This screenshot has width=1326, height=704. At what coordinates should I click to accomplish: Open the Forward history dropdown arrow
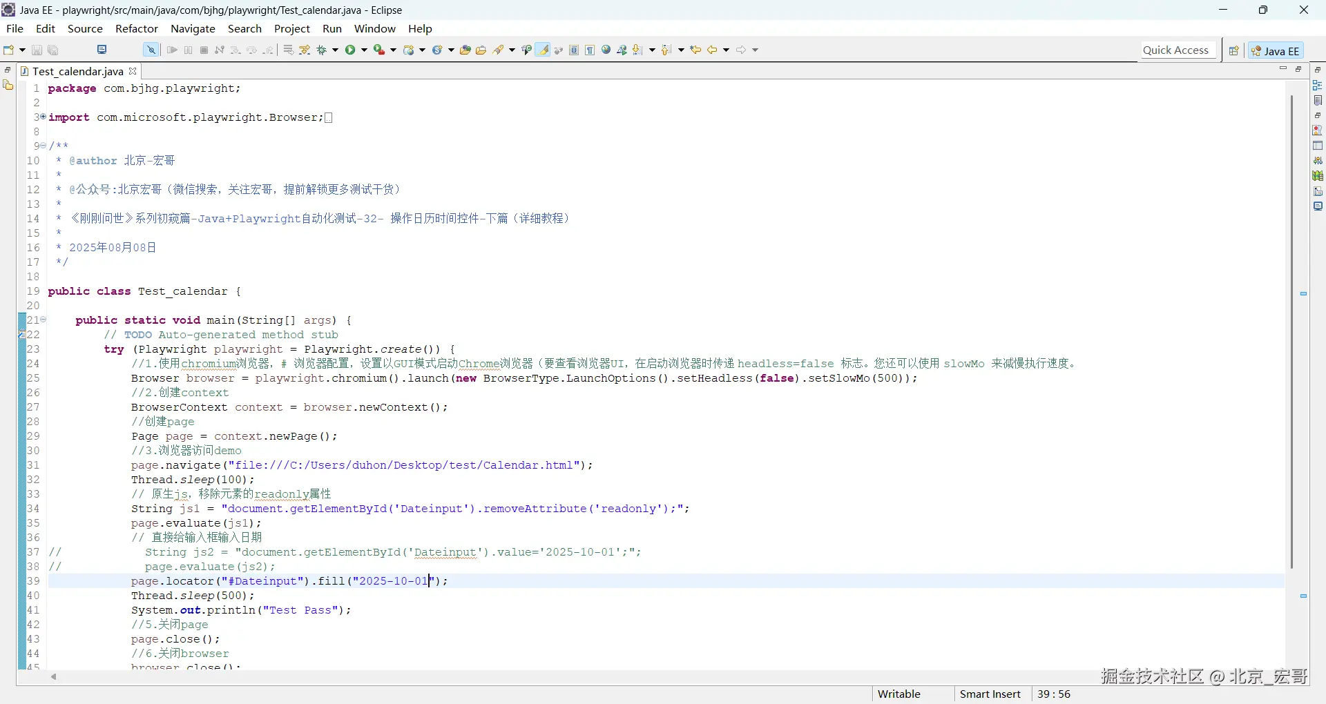pos(755,50)
